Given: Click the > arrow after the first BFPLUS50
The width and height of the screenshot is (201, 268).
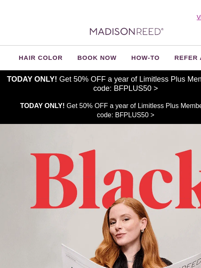Looking at the screenshot, I should click(x=155, y=88).
